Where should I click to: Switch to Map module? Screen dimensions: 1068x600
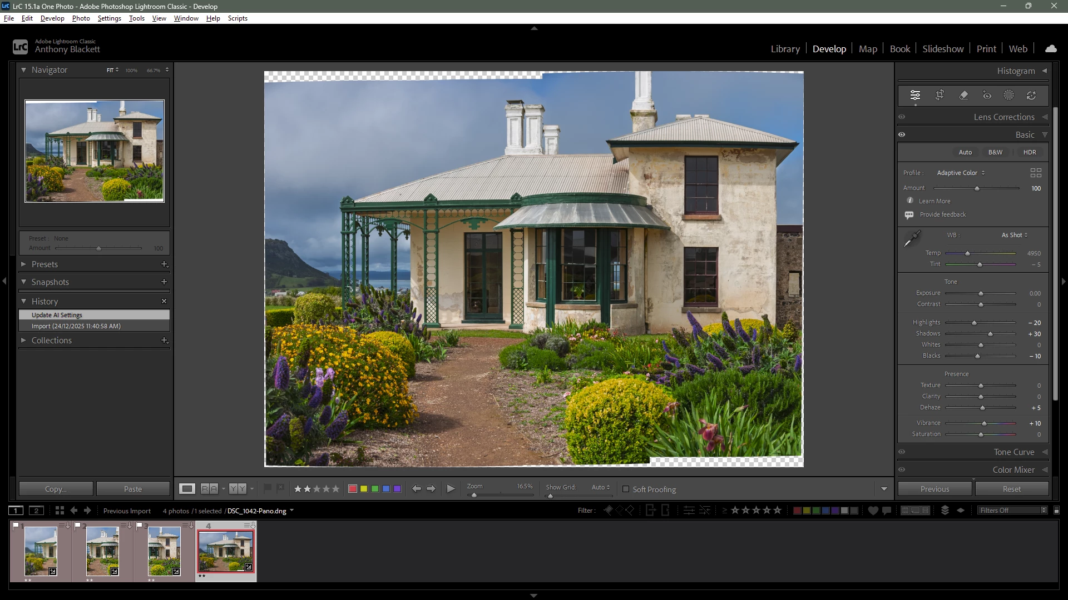(x=868, y=49)
